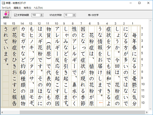Viewport: 153px width, 115px height.
Task: Click the 表 character in column 11
Action: (48, 79)
